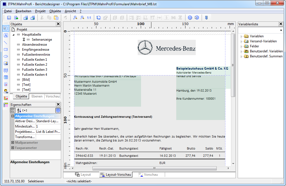Expand the Benutzerdef. Variablen folder
Screen dimensions: 286x186
click(x=241, y=52)
